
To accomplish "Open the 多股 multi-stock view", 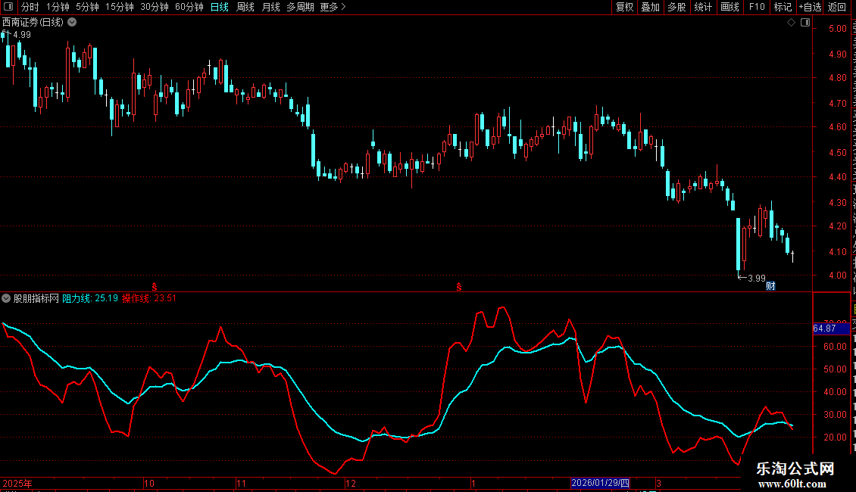I will pyautogui.click(x=676, y=7).
